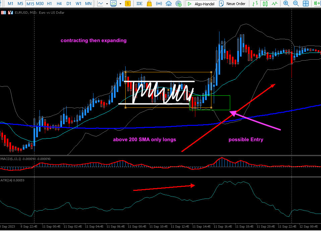Click the line chart type icon
The width and height of the screenshot is (321, 231).
click(x=100, y=3)
